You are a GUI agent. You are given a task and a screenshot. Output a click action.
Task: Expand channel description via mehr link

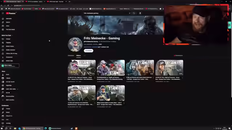coord(100,44)
